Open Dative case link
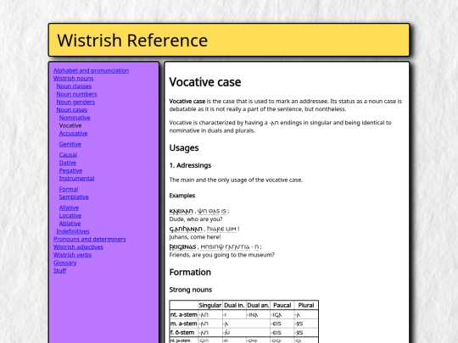The width and height of the screenshot is (458, 343). [x=68, y=163]
